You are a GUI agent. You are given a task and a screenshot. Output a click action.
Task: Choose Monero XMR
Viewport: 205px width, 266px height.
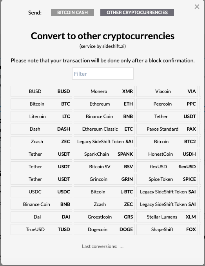click(x=104, y=91)
